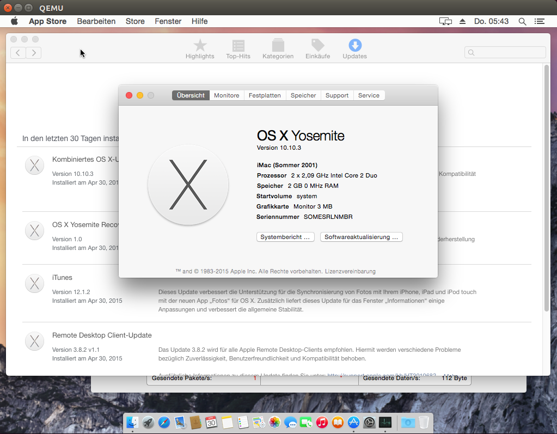Click the Remote Desktop Client-Update icon
557x434 pixels.
[34, 341]
